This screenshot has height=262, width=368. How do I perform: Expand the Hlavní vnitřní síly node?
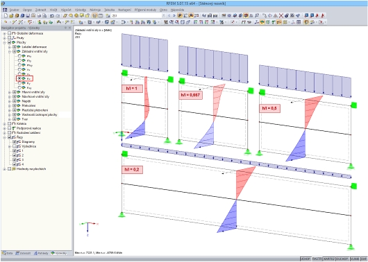(10, 92)
